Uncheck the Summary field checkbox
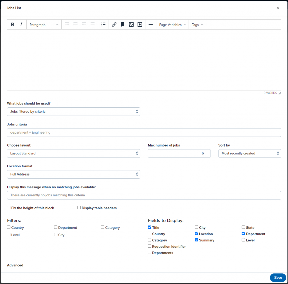Screen dimensions: 288x284 coord(197,240)
